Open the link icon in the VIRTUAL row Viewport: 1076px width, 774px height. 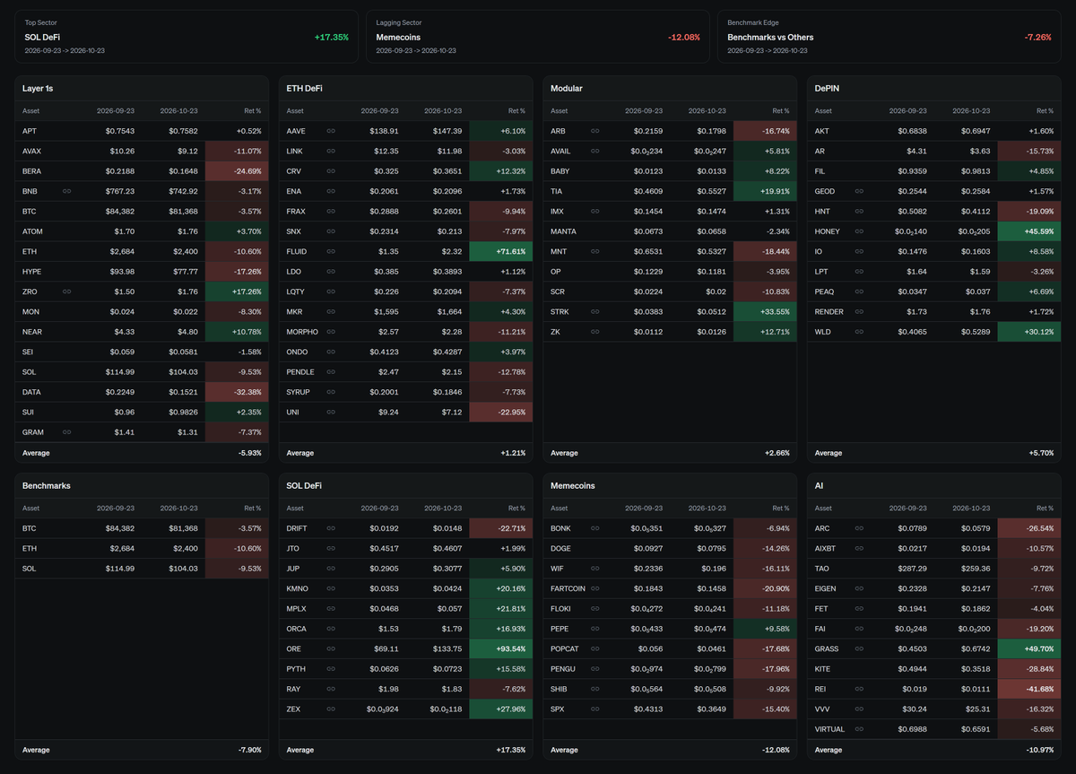point(859,729)
